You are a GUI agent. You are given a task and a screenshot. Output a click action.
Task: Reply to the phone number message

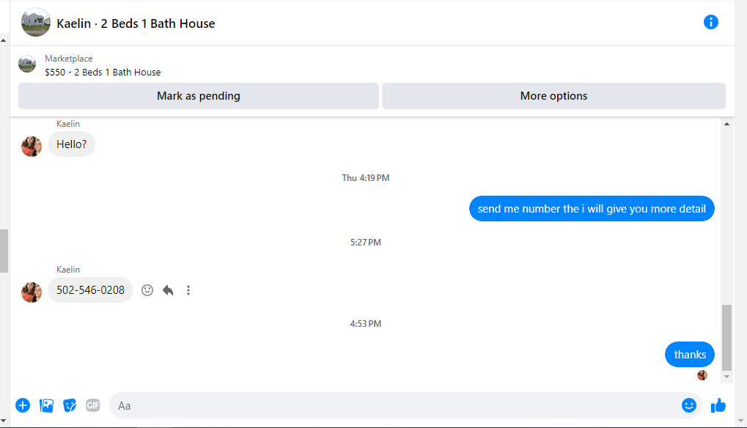pos(168,290)
